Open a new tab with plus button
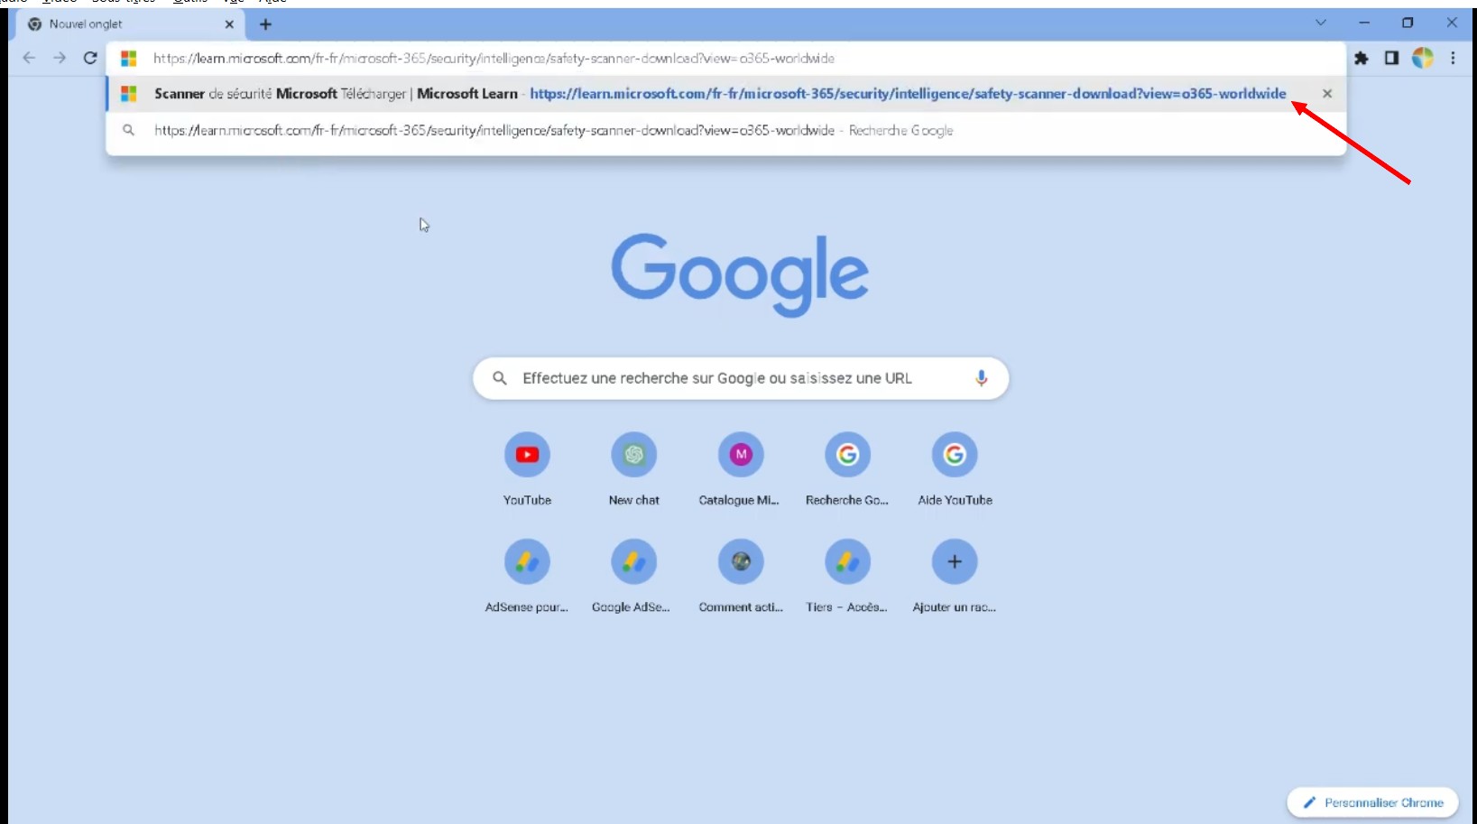Viewport: 1477px width, 824px height. tap(265, 24)
